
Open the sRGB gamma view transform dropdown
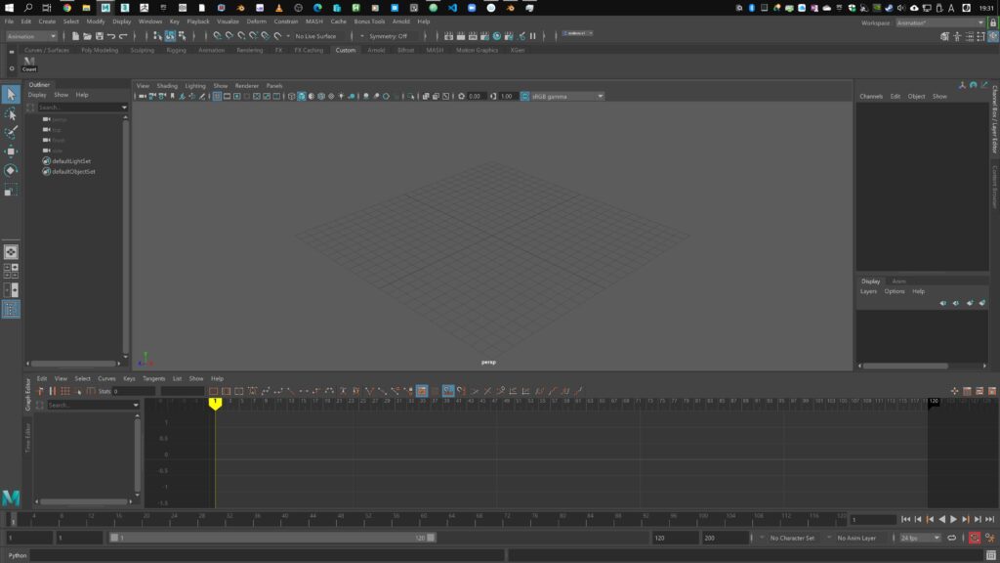coord(567,97)
